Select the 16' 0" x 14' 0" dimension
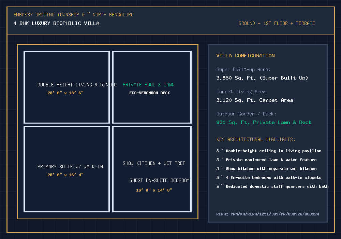This screenshot has width=341, height=239. coord(154,190)
